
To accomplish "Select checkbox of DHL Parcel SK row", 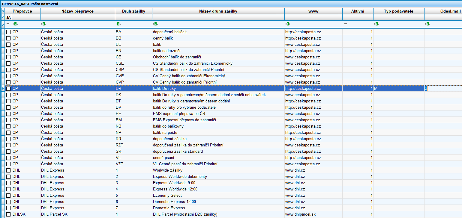I will coord(8,214).
